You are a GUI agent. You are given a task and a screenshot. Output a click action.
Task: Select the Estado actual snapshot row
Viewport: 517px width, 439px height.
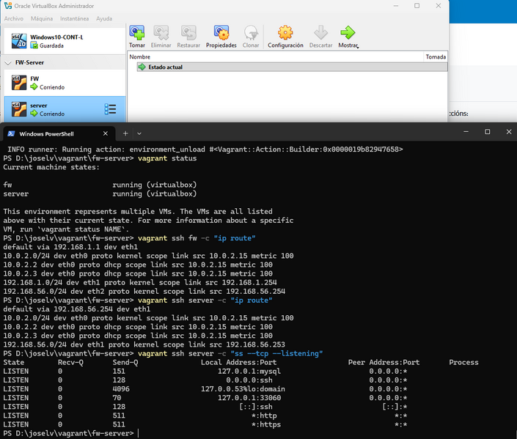[x=292, y=67]
